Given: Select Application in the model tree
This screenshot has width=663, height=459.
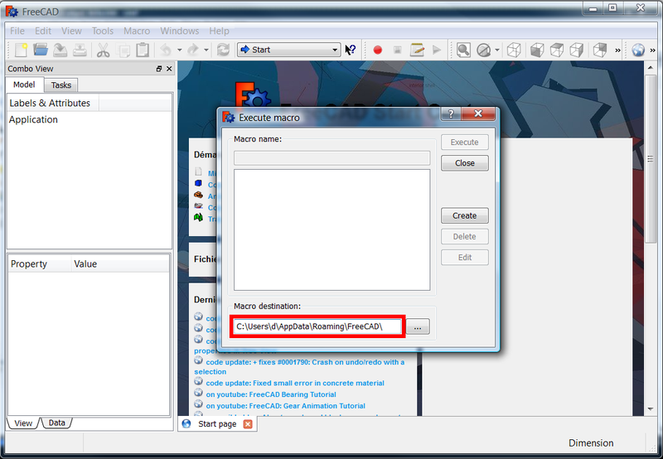Looking at the screenshot, I should [33, 119].
